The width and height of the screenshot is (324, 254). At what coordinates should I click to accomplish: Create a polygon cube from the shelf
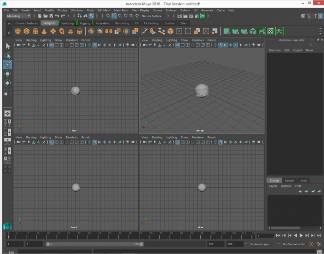point(27,31)
